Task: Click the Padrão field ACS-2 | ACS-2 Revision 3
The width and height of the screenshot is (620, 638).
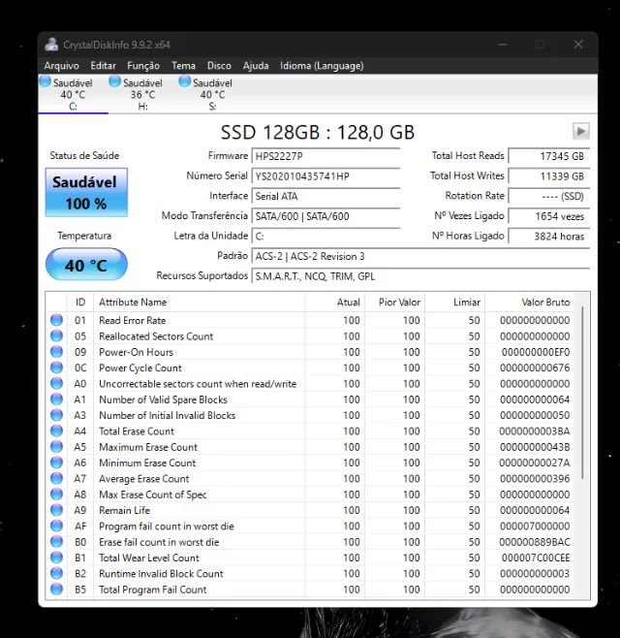Action: tap(420, 256)
